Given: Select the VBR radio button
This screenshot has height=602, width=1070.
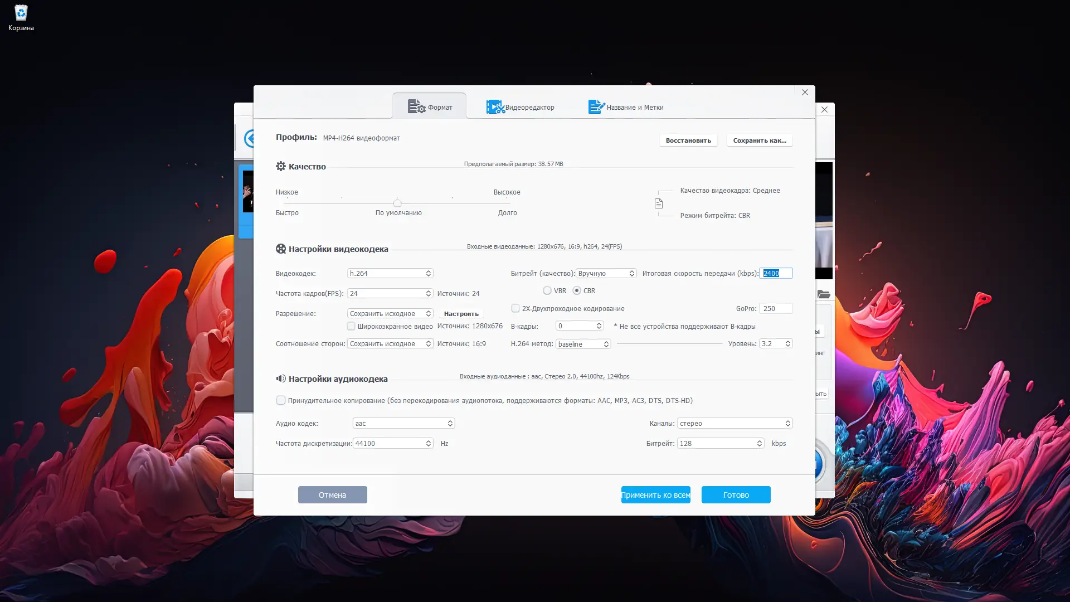Looking at the screenshot, I should pyautogui.click(x=547, y=290).
